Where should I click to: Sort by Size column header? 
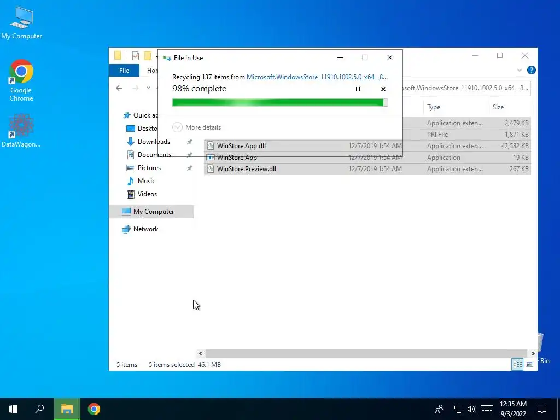pyautogui.click(x=510, y=107)
